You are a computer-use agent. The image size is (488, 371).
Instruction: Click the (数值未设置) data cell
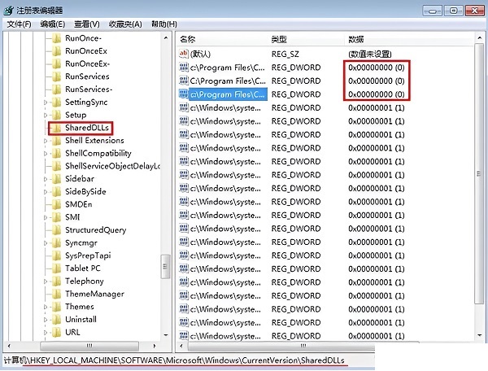[370, 54]
